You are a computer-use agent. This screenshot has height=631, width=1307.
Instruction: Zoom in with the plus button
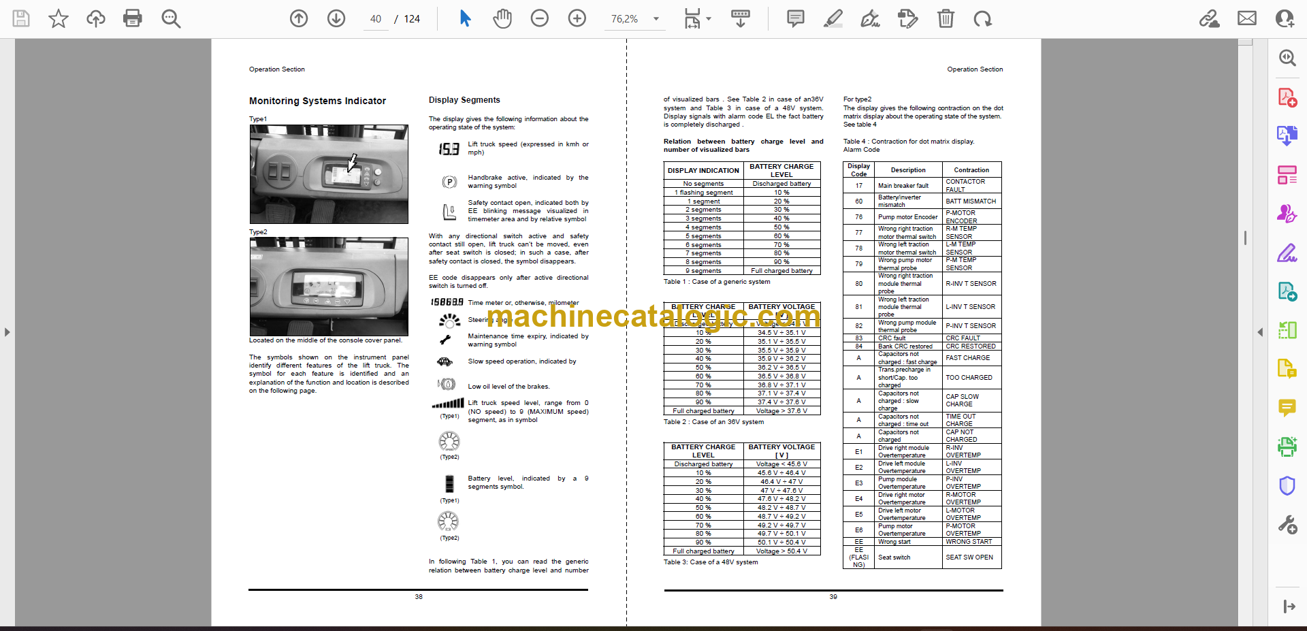[577, 18]
